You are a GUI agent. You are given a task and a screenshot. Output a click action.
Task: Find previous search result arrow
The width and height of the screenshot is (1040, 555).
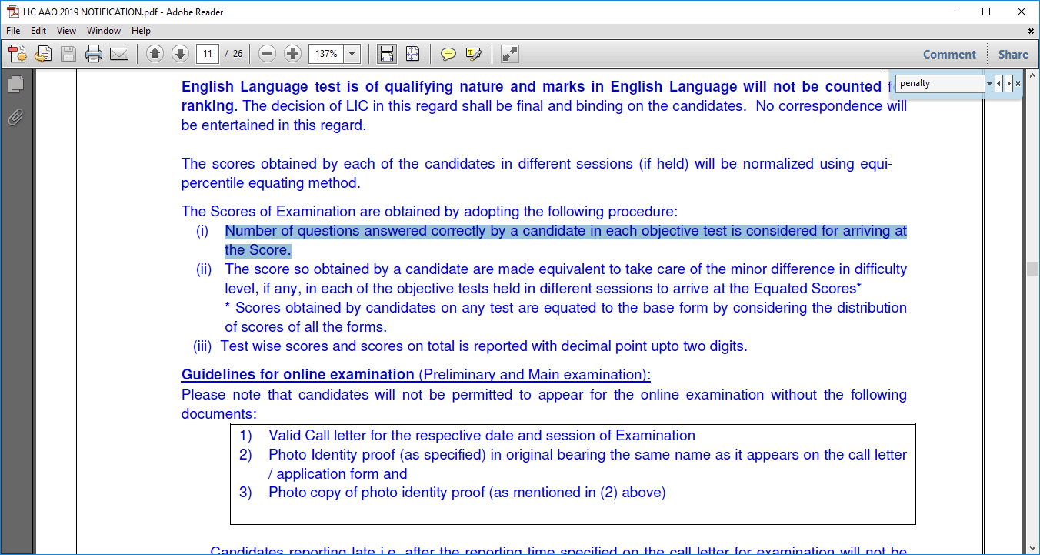tap(998, 83)
